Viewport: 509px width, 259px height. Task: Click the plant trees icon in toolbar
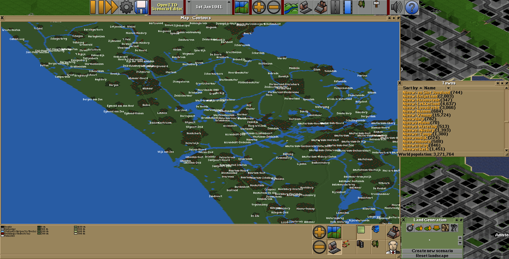point(364,7)
